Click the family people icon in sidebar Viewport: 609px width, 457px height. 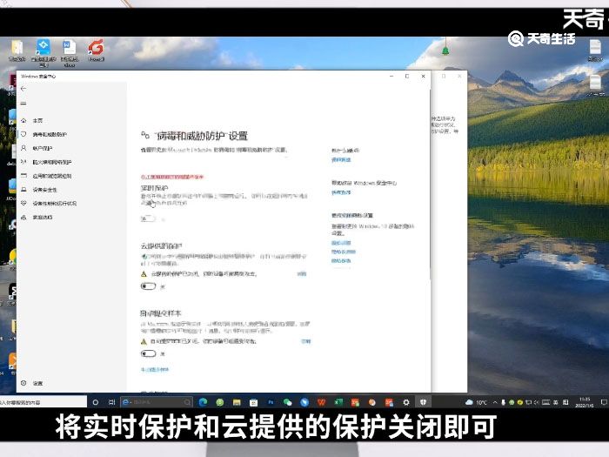click(23, 218)
